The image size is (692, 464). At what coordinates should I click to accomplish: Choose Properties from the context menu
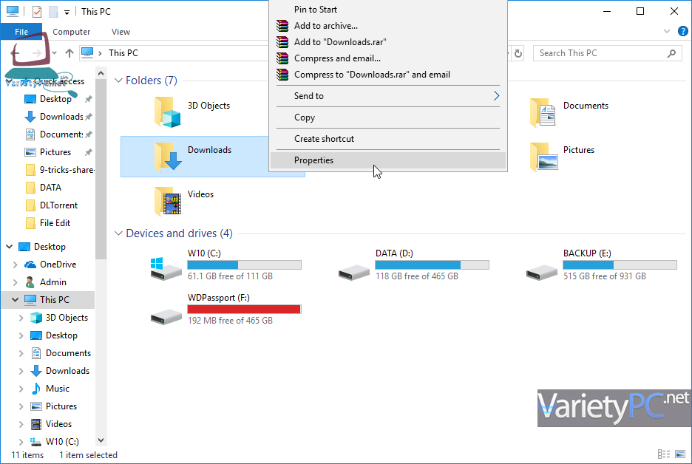(x=313, y=160)
